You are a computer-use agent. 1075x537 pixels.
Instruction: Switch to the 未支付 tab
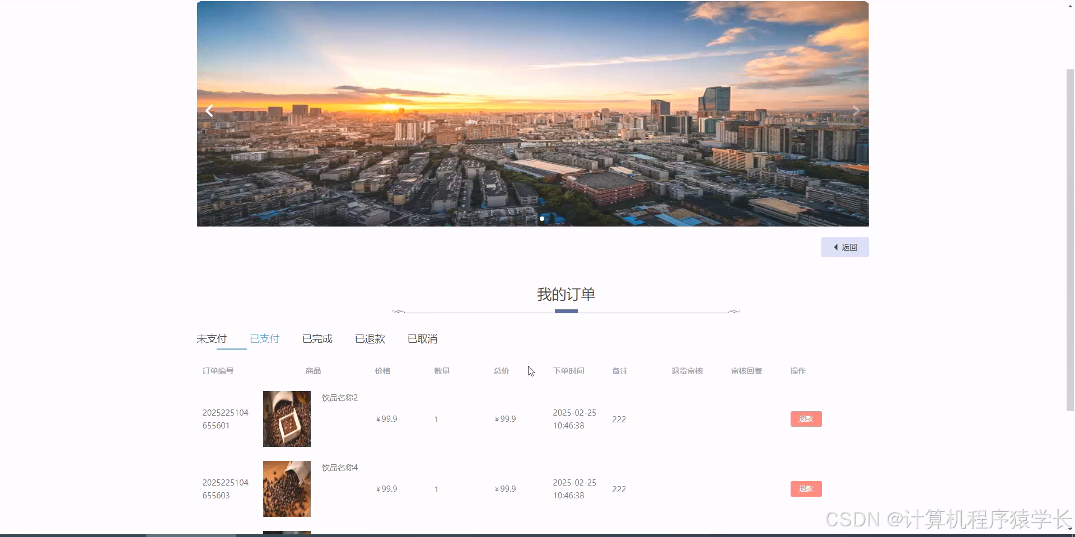point(212,339)
